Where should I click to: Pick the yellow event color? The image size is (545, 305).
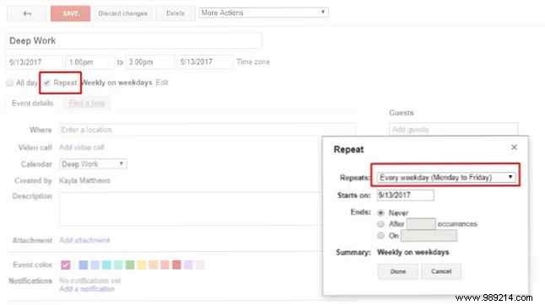(142, 265)
